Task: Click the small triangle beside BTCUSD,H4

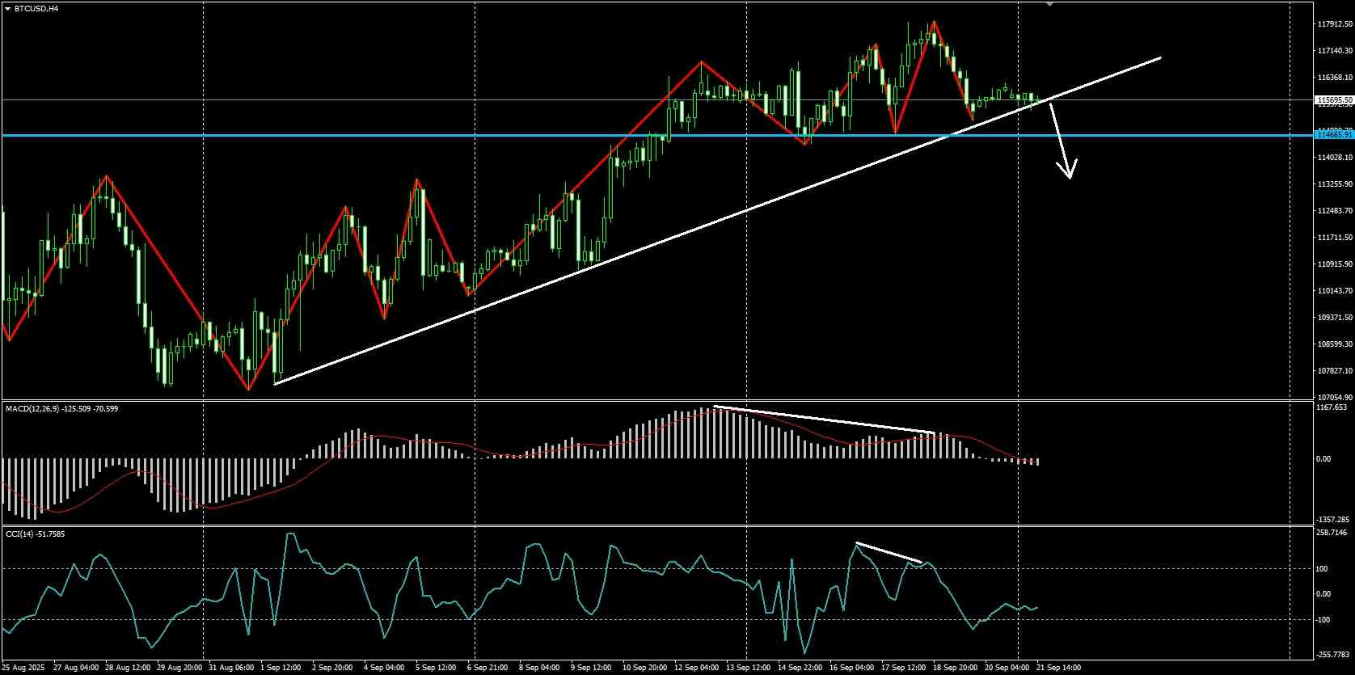Action: coord(7,8)
